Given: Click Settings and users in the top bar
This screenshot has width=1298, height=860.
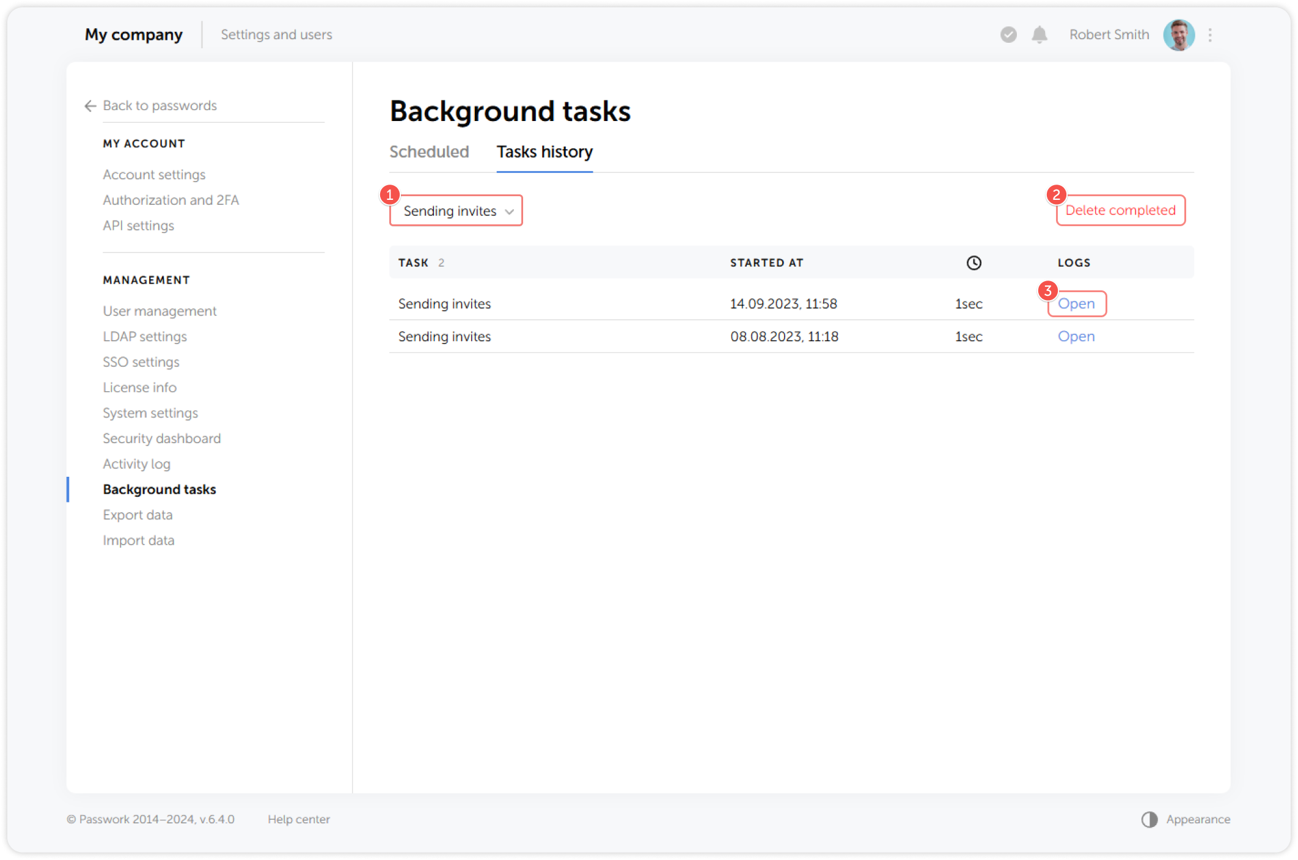Looking at the screenshot, I should coord(276,35).
